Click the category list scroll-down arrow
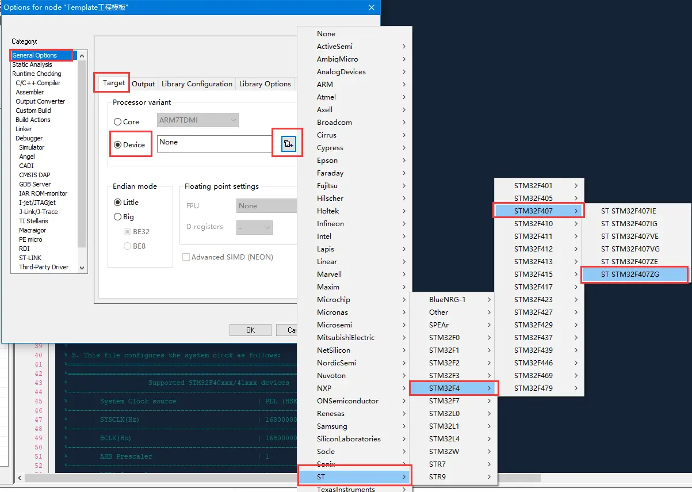 pos(82,268)
